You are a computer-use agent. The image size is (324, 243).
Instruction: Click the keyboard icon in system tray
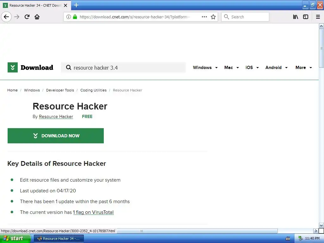288,239
